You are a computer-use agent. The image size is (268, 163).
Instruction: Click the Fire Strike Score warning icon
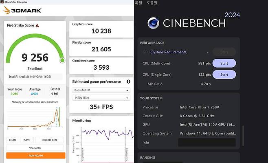(x=37, y=26)
